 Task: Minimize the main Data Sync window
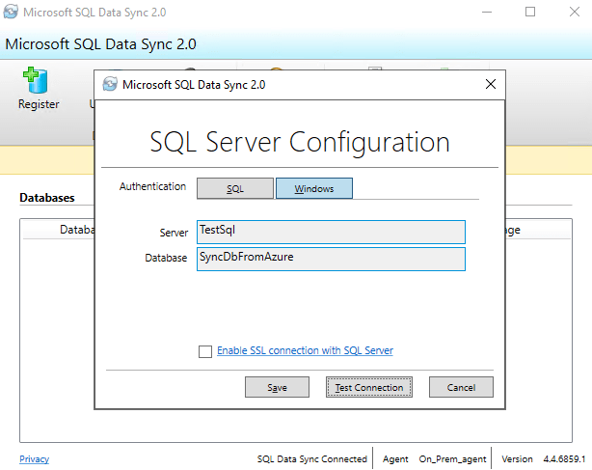487,12
